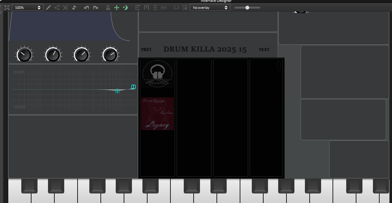Toggle the lock selection padlock icon

pos(108,7)
